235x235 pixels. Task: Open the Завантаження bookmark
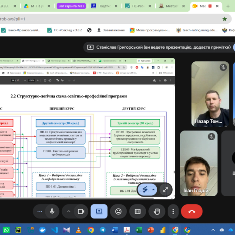click(x=111, y=30)
